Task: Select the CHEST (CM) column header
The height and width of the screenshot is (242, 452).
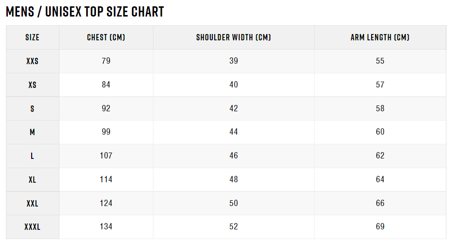Action: (106, 37)
